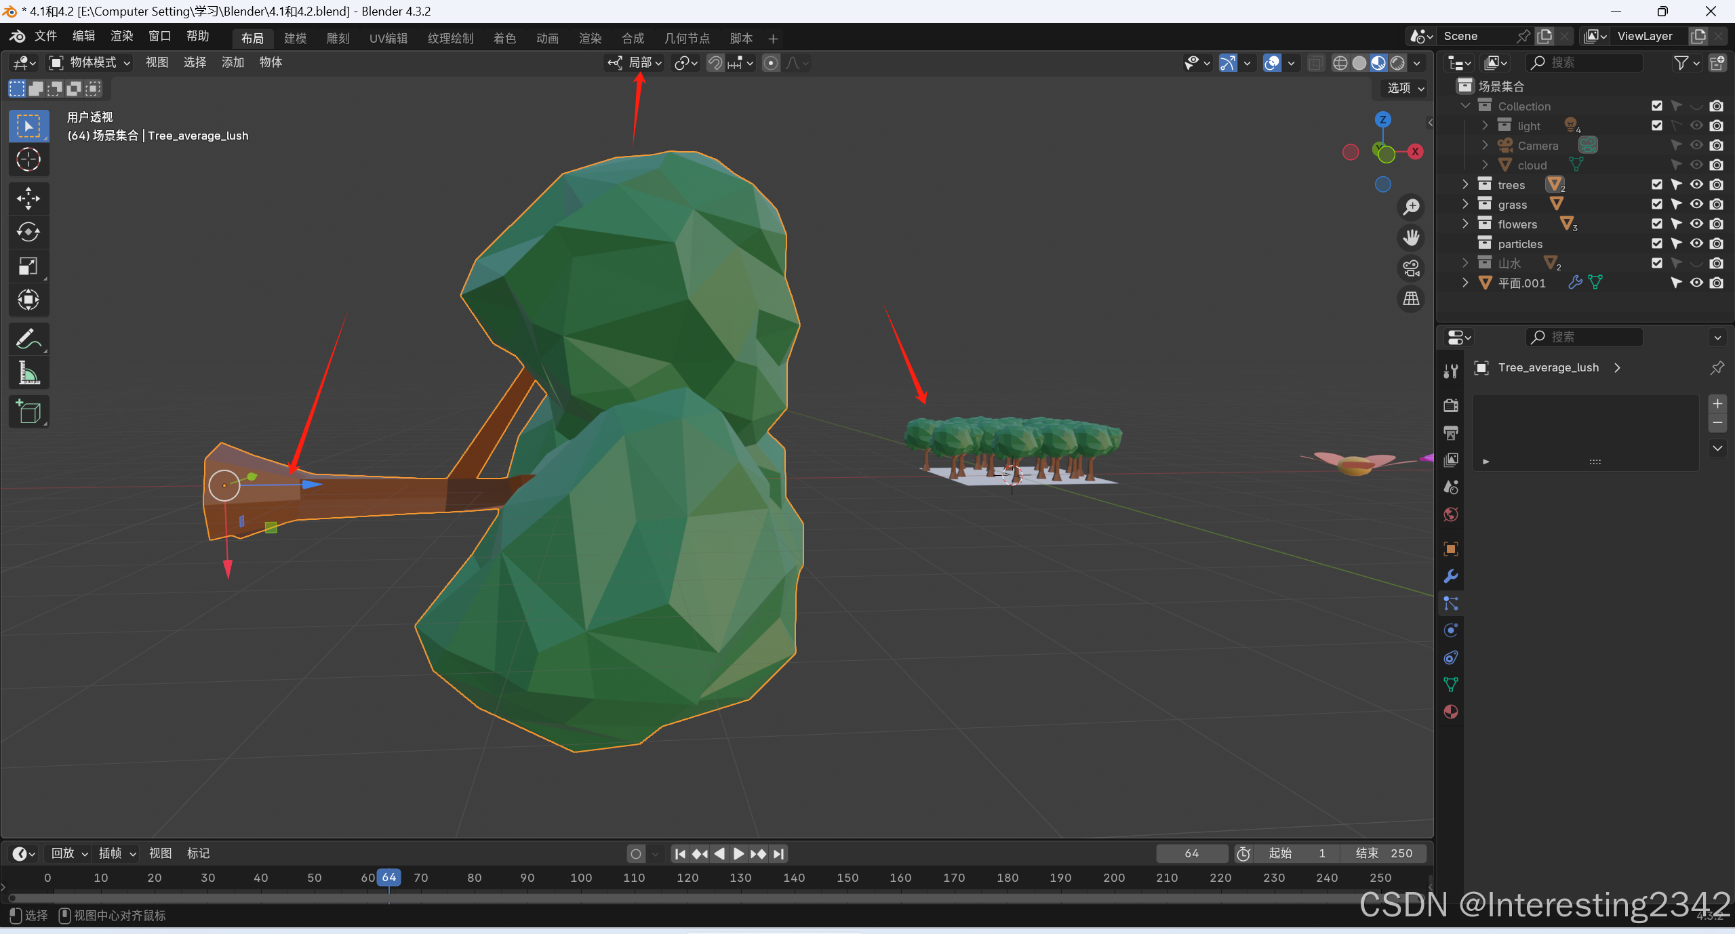This screenshot has height=934, width=1735.
Task: Open the 局部 transform orientation dropdown
Action: pos(635,62)
